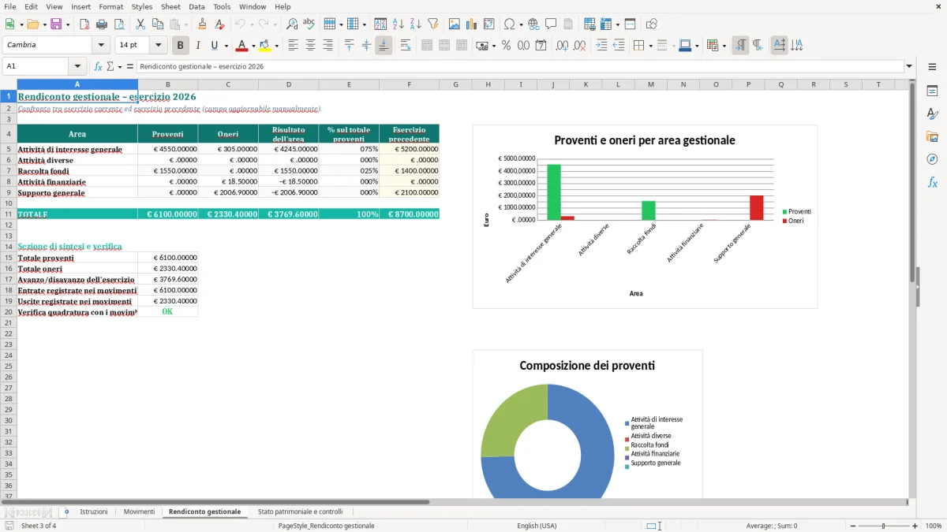Open background color dropdown arrow
Image resolution: width=947 pixels, height=532 pixels.
(x=276, y=46)
